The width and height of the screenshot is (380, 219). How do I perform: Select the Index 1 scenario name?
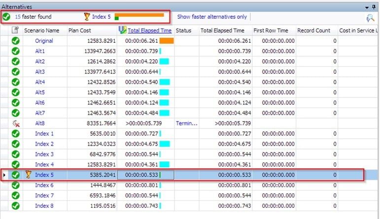tap(44, 133)
